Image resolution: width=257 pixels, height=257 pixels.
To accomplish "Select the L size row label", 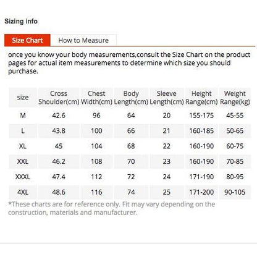I will point(23,131).
